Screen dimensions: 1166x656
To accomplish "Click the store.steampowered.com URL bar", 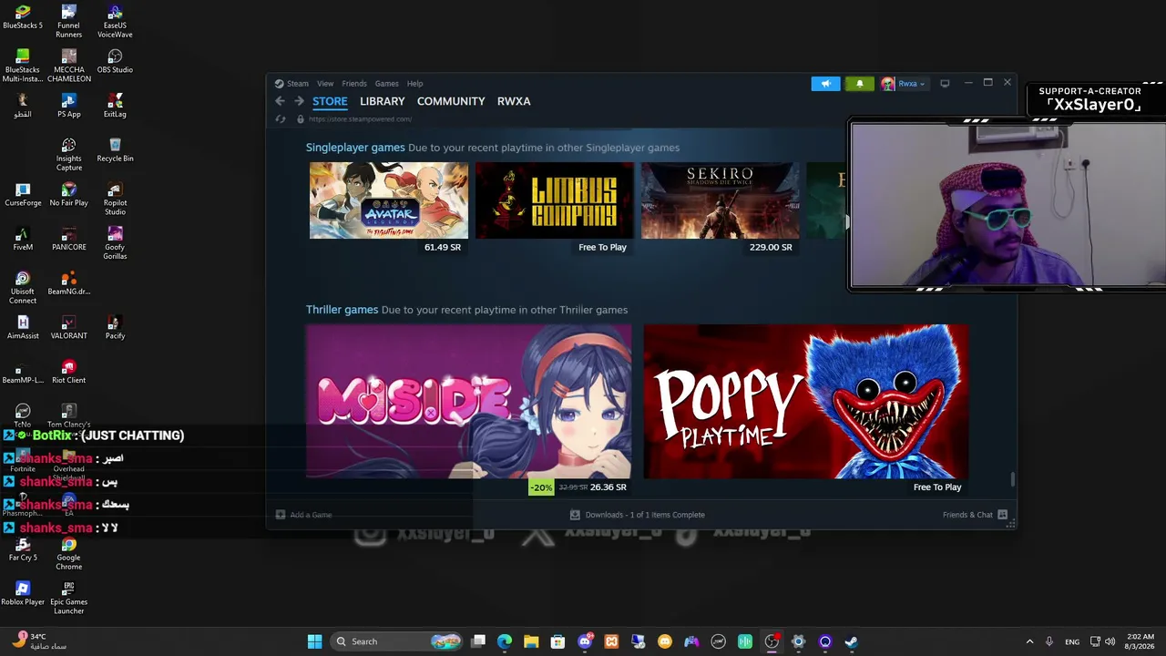I will 361,119.
